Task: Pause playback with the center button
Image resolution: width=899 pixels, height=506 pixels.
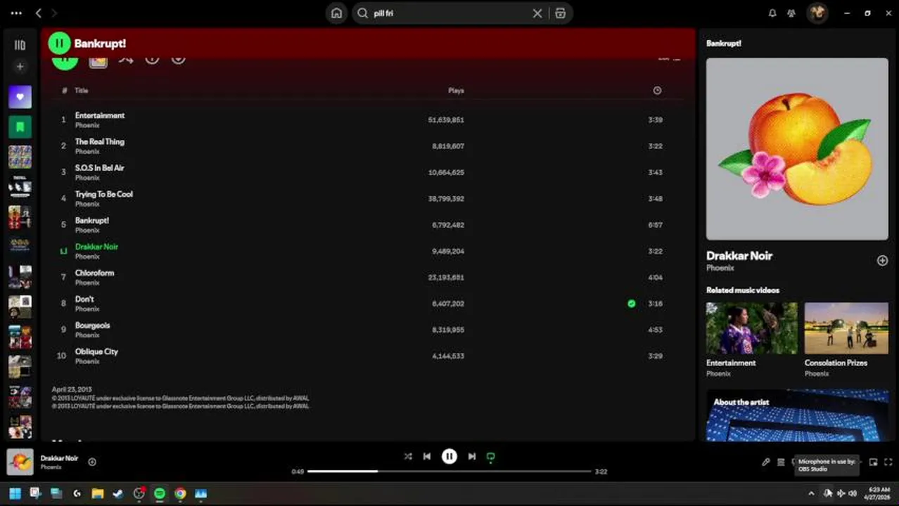Action: click(450, 456)
